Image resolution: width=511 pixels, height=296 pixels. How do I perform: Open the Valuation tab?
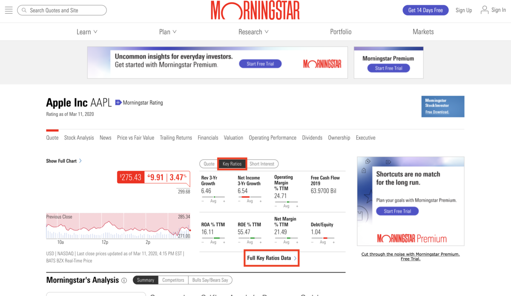tap(233, 138)
